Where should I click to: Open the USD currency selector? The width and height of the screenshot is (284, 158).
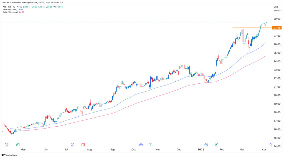pyautogui.click(x=276, y=7)
